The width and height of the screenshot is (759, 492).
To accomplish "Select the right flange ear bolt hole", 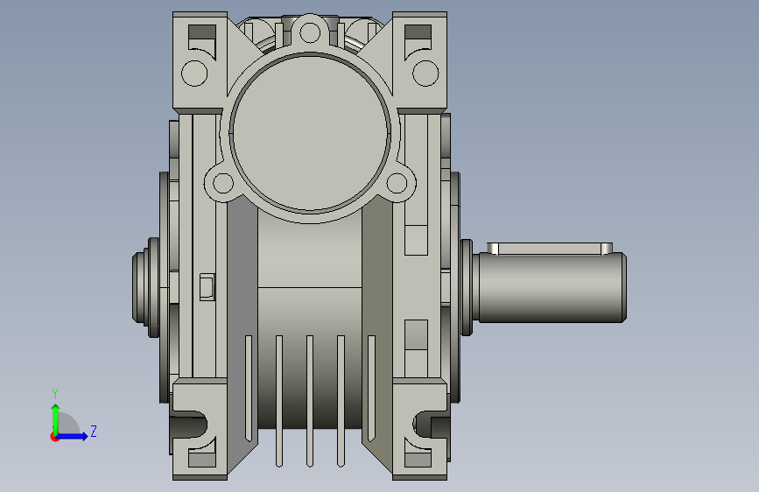I will coord(397,183).
